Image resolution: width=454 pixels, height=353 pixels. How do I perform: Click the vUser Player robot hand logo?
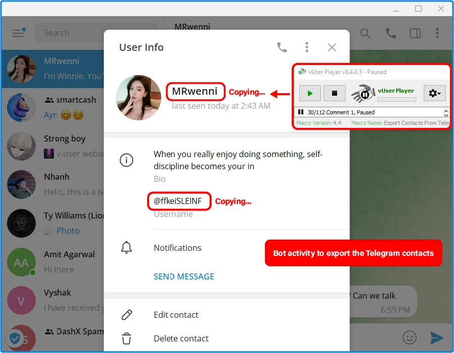point(362,93)
